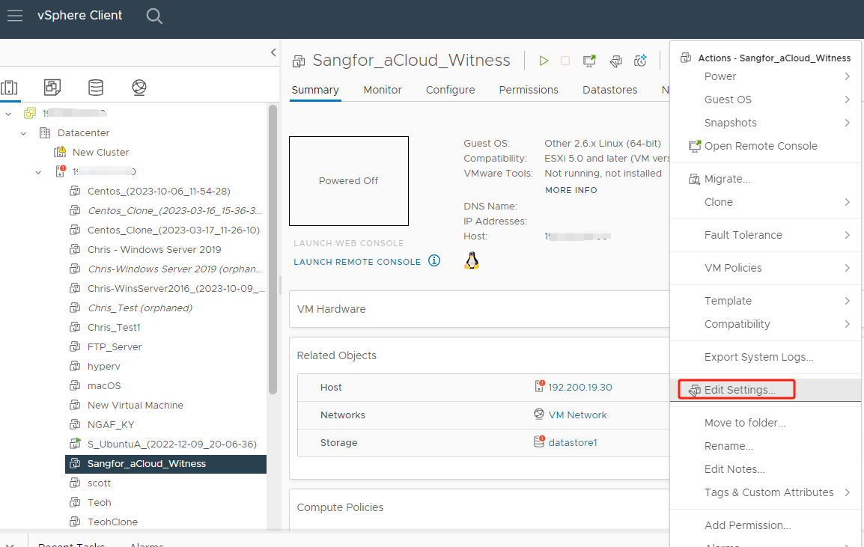Open the Storage inventory view icon
This screenshot has height=547, width=864.
pos(96,88)
